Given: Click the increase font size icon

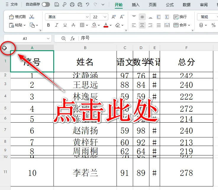Looking at the screenshot, I should tap(114, 17).
